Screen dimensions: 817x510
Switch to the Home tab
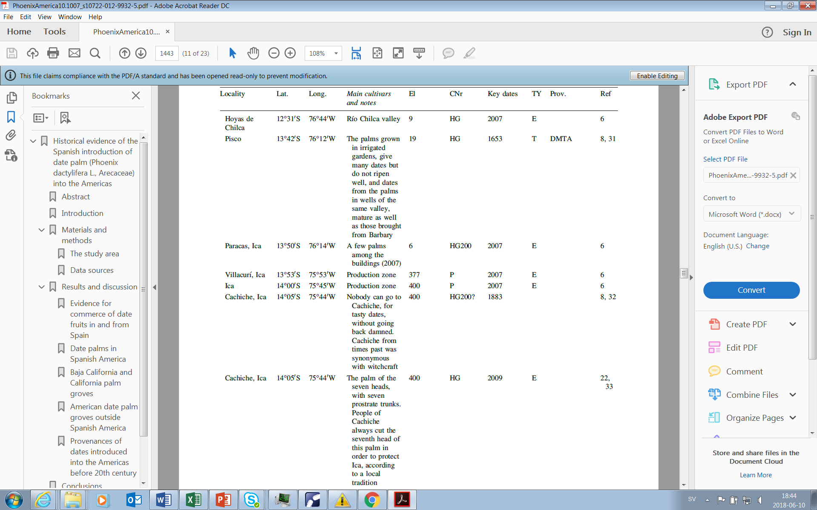coord(19,32)
